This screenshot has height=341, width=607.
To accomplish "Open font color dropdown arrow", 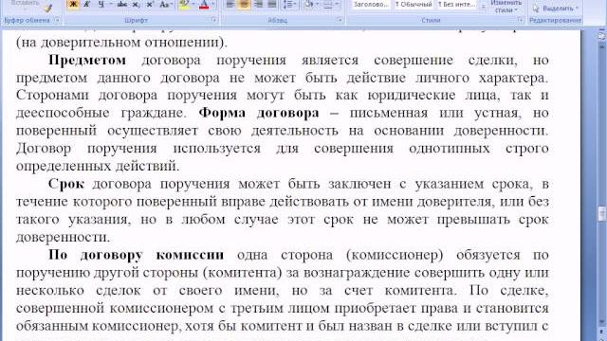I will 212,5.
